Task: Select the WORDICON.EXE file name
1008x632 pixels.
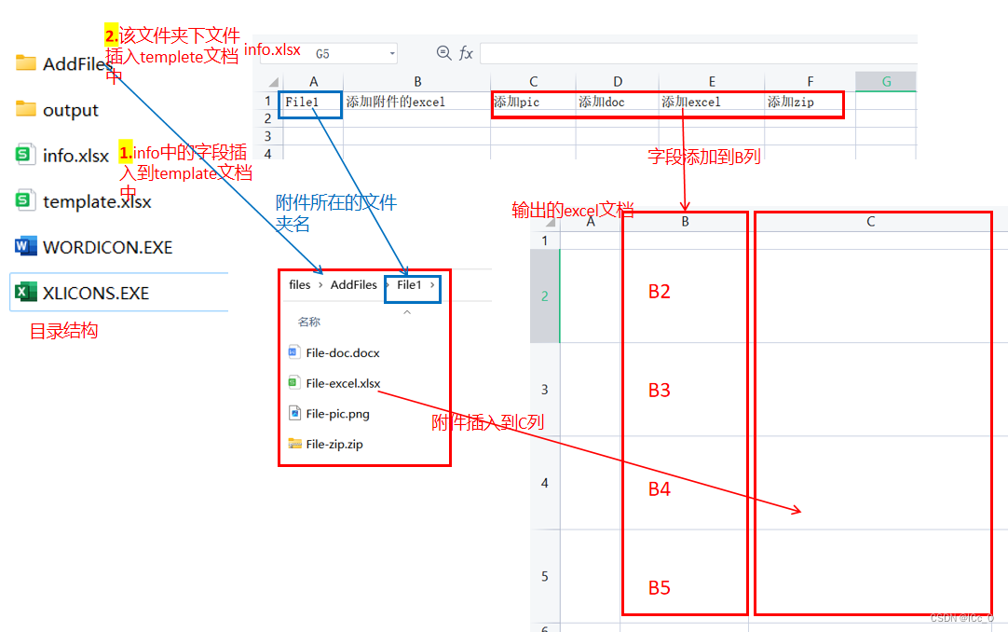Action: 107,248
